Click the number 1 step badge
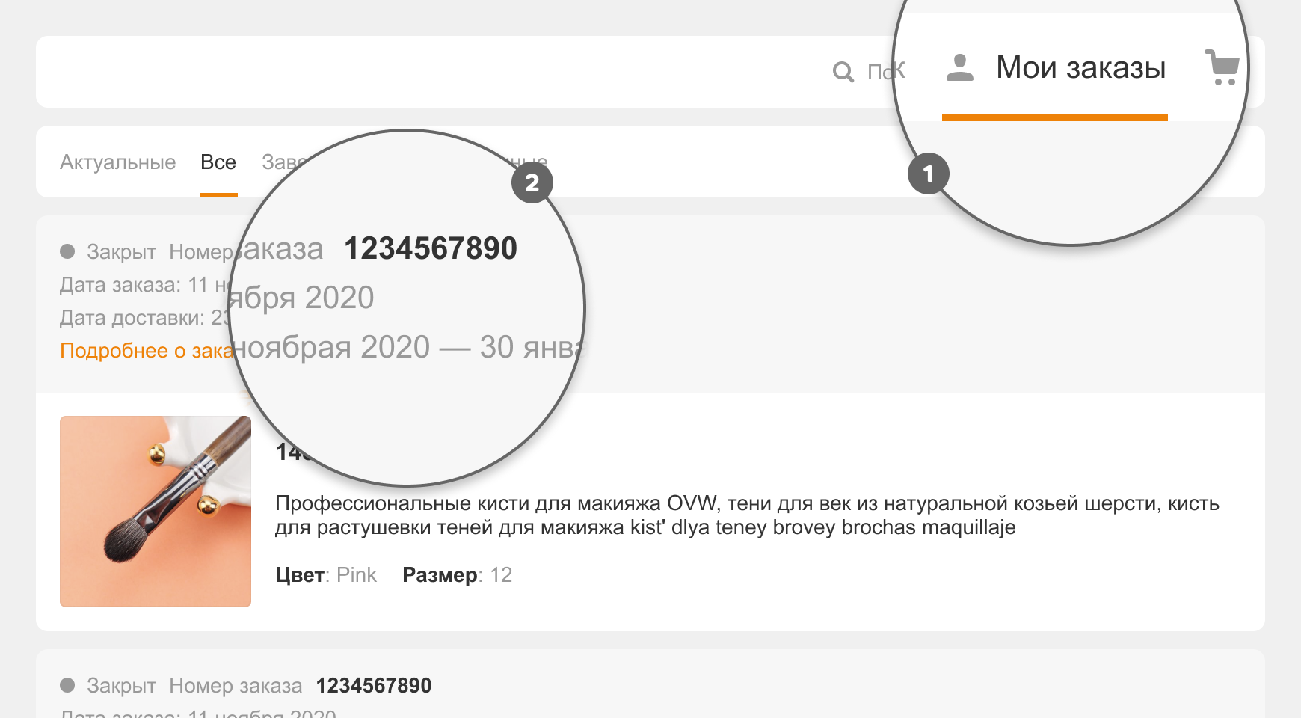1301x718 pixels. pyautogui.click(x=928, y=174)
